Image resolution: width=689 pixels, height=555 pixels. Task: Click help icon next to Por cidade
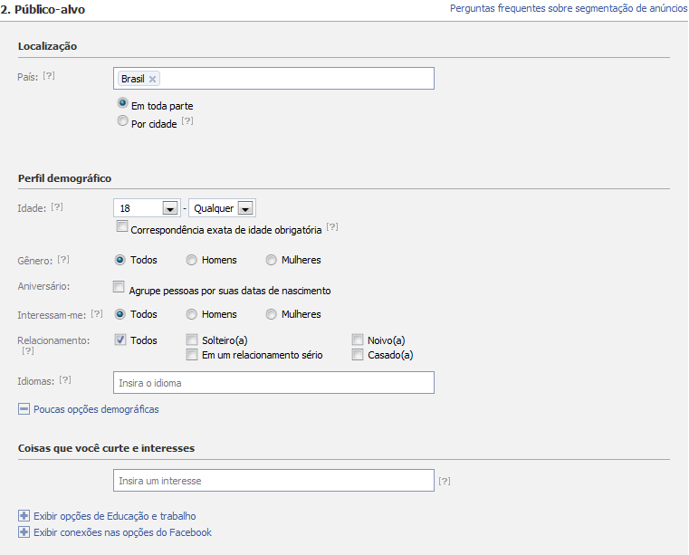coord(187,121)
